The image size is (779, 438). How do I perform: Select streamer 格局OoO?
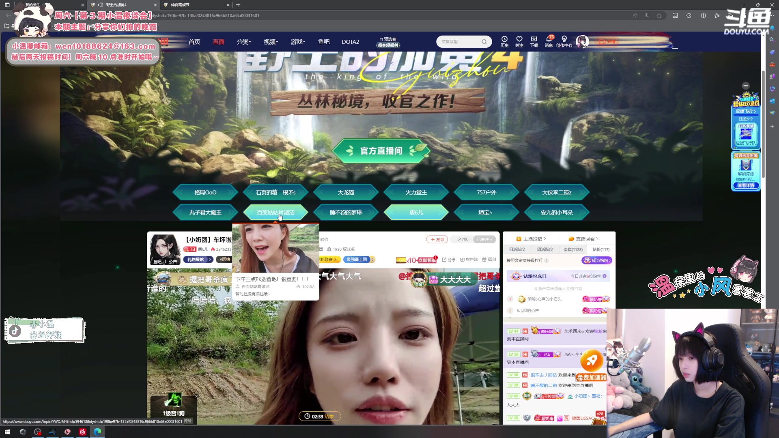(205, 192)
